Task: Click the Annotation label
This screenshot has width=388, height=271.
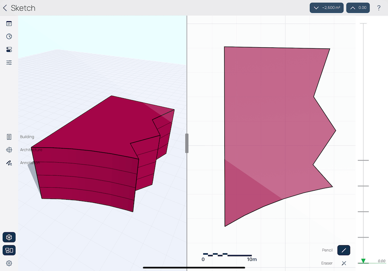Action: 30,163
